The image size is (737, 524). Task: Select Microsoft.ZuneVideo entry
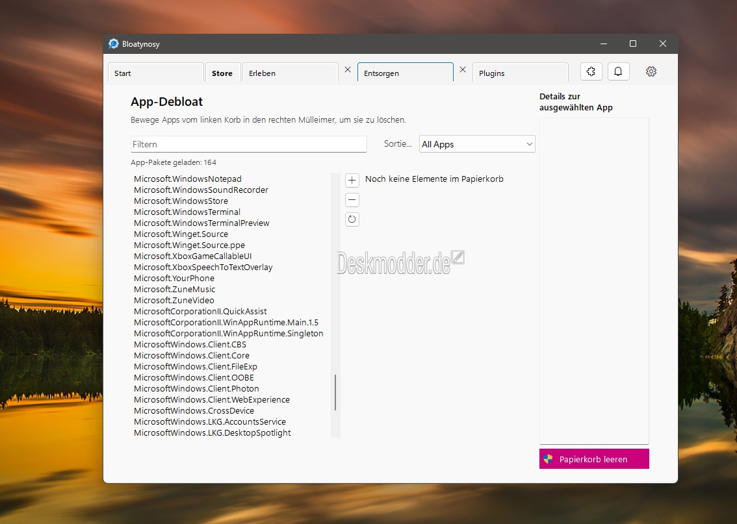(174, 300)
